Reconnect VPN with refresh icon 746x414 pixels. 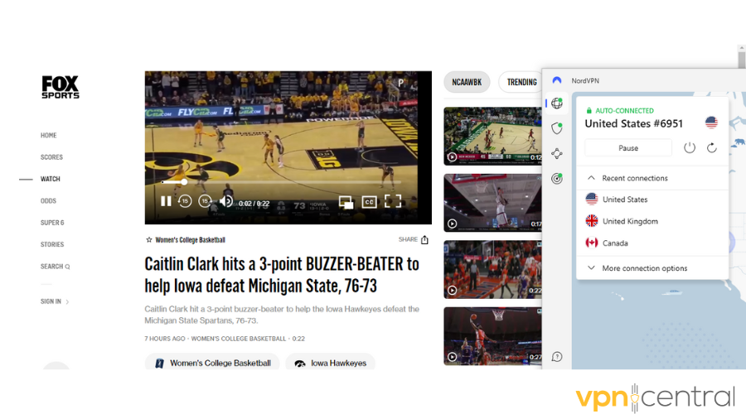(x=712, y=148)
